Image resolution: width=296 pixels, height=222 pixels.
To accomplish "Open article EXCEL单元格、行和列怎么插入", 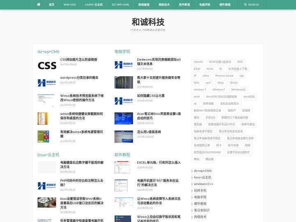I will pyautogui.click(x=159, y=162).
